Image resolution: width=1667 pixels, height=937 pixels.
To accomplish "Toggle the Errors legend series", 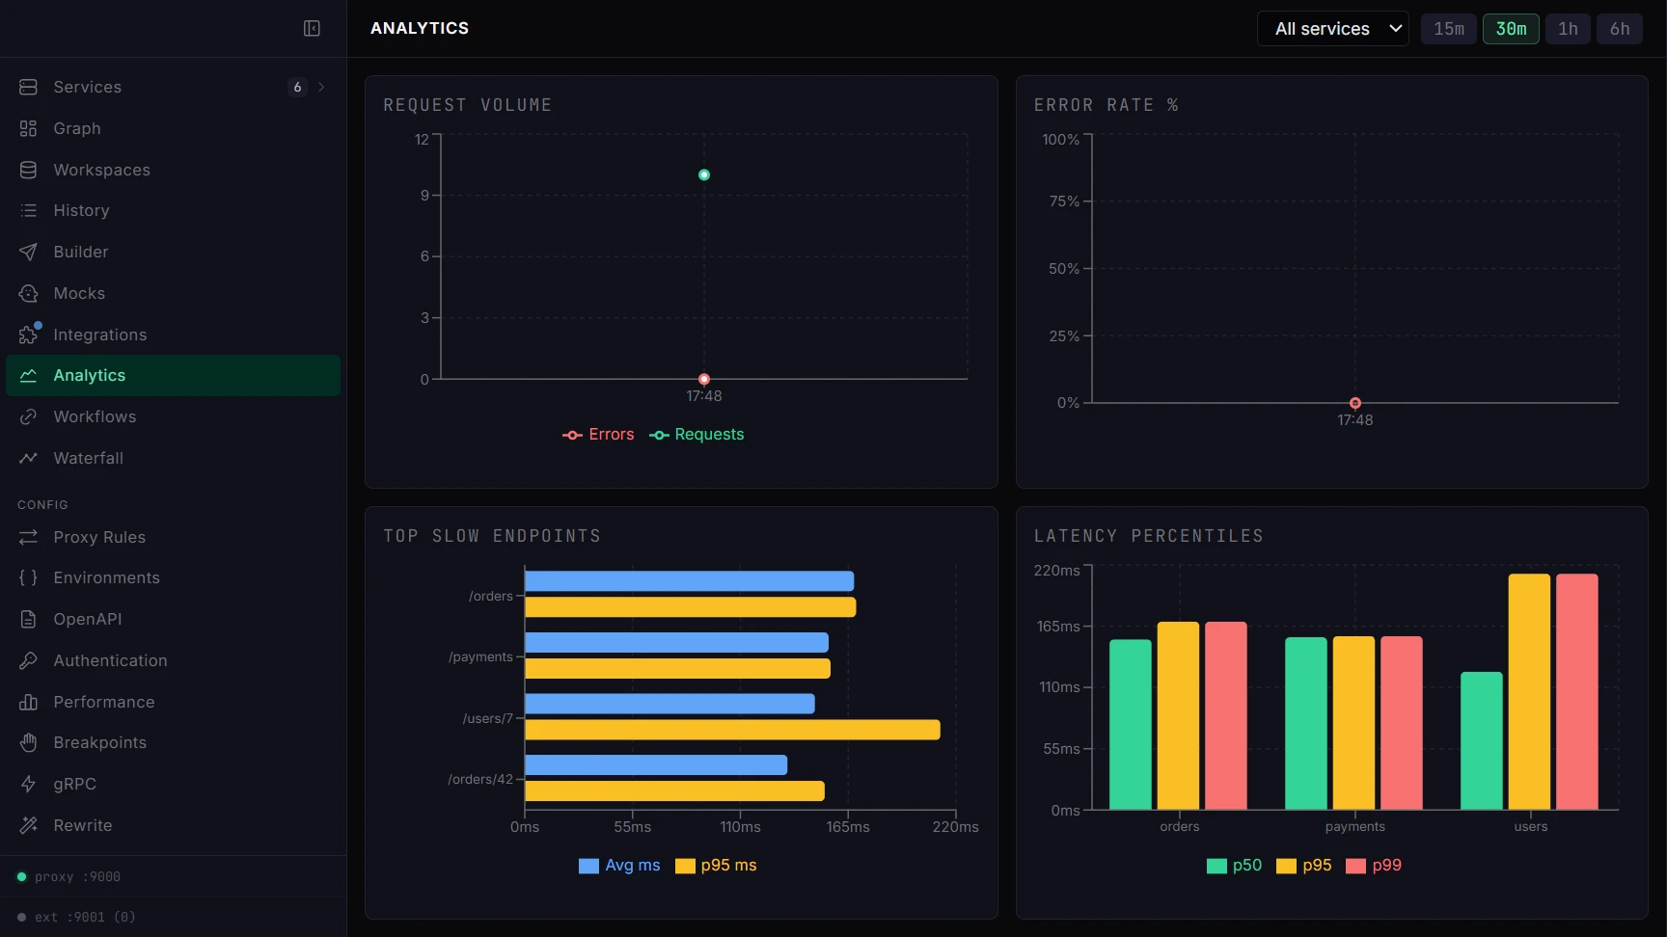I will (x=598, y=435).
